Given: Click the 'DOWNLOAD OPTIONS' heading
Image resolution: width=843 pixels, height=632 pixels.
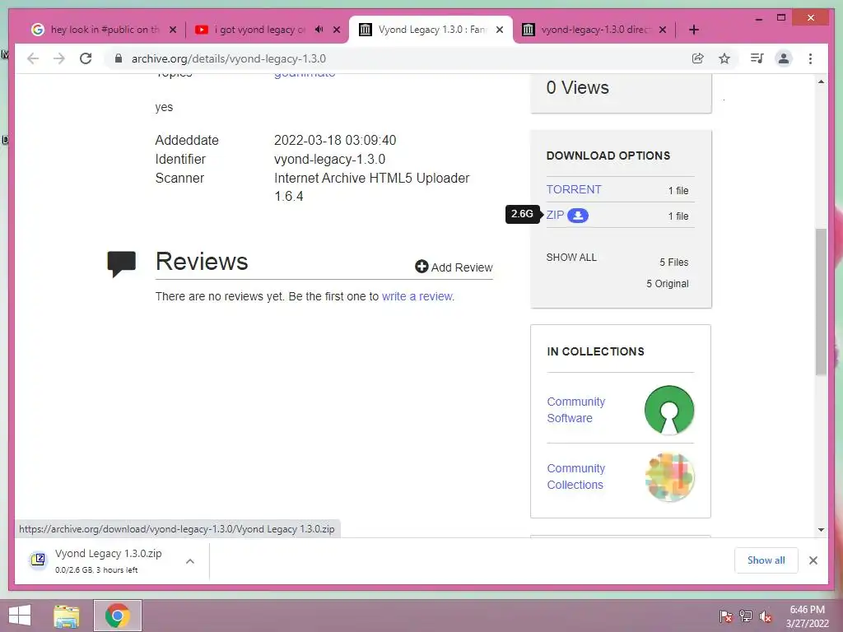Looking at the screenshot, I should 608,156.
